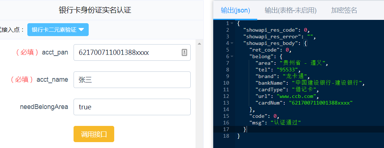Click the contact card icon in acct_pan field
Screen dimensions: 384x148
click(184, 52)
